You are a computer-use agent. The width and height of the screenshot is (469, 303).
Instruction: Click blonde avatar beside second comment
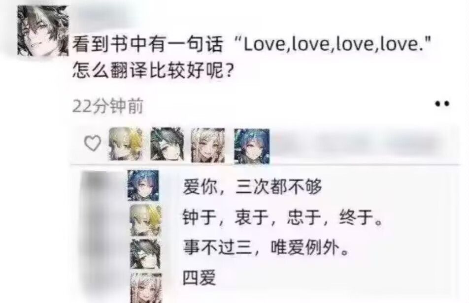point(146,220)
